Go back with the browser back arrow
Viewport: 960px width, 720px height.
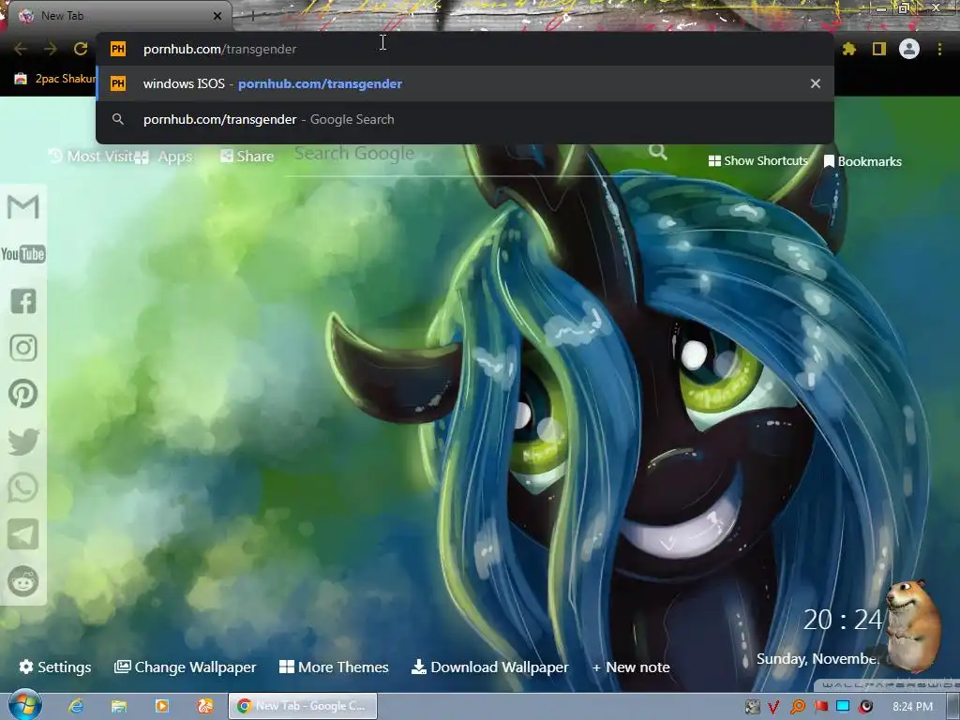tap(21, 49)
